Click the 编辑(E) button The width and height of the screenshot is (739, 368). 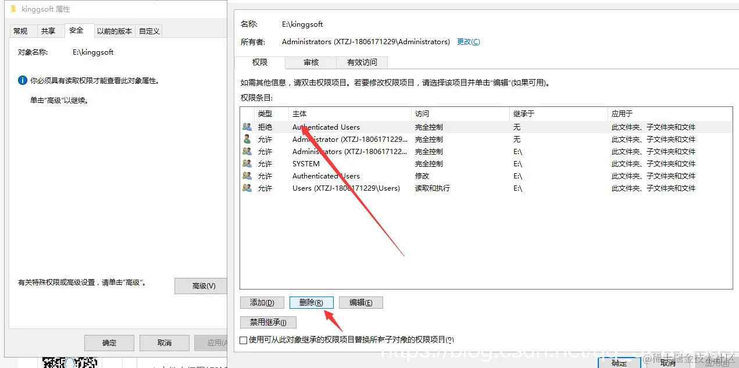tap(360, 302)
